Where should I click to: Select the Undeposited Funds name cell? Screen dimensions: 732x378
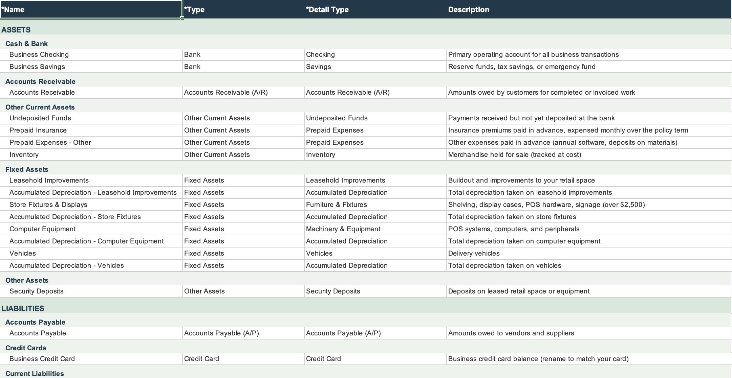point(91,118)
